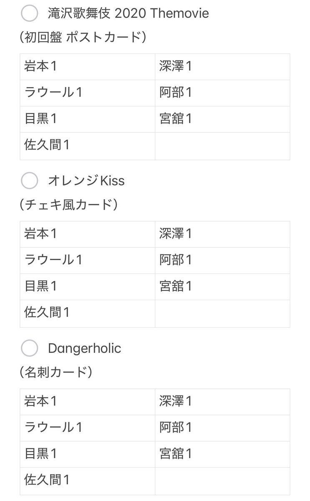The height and width of the screenshot is (501, 310).
Task: Click the (チェキ風カード) caption
Action: tap(69, 205)
